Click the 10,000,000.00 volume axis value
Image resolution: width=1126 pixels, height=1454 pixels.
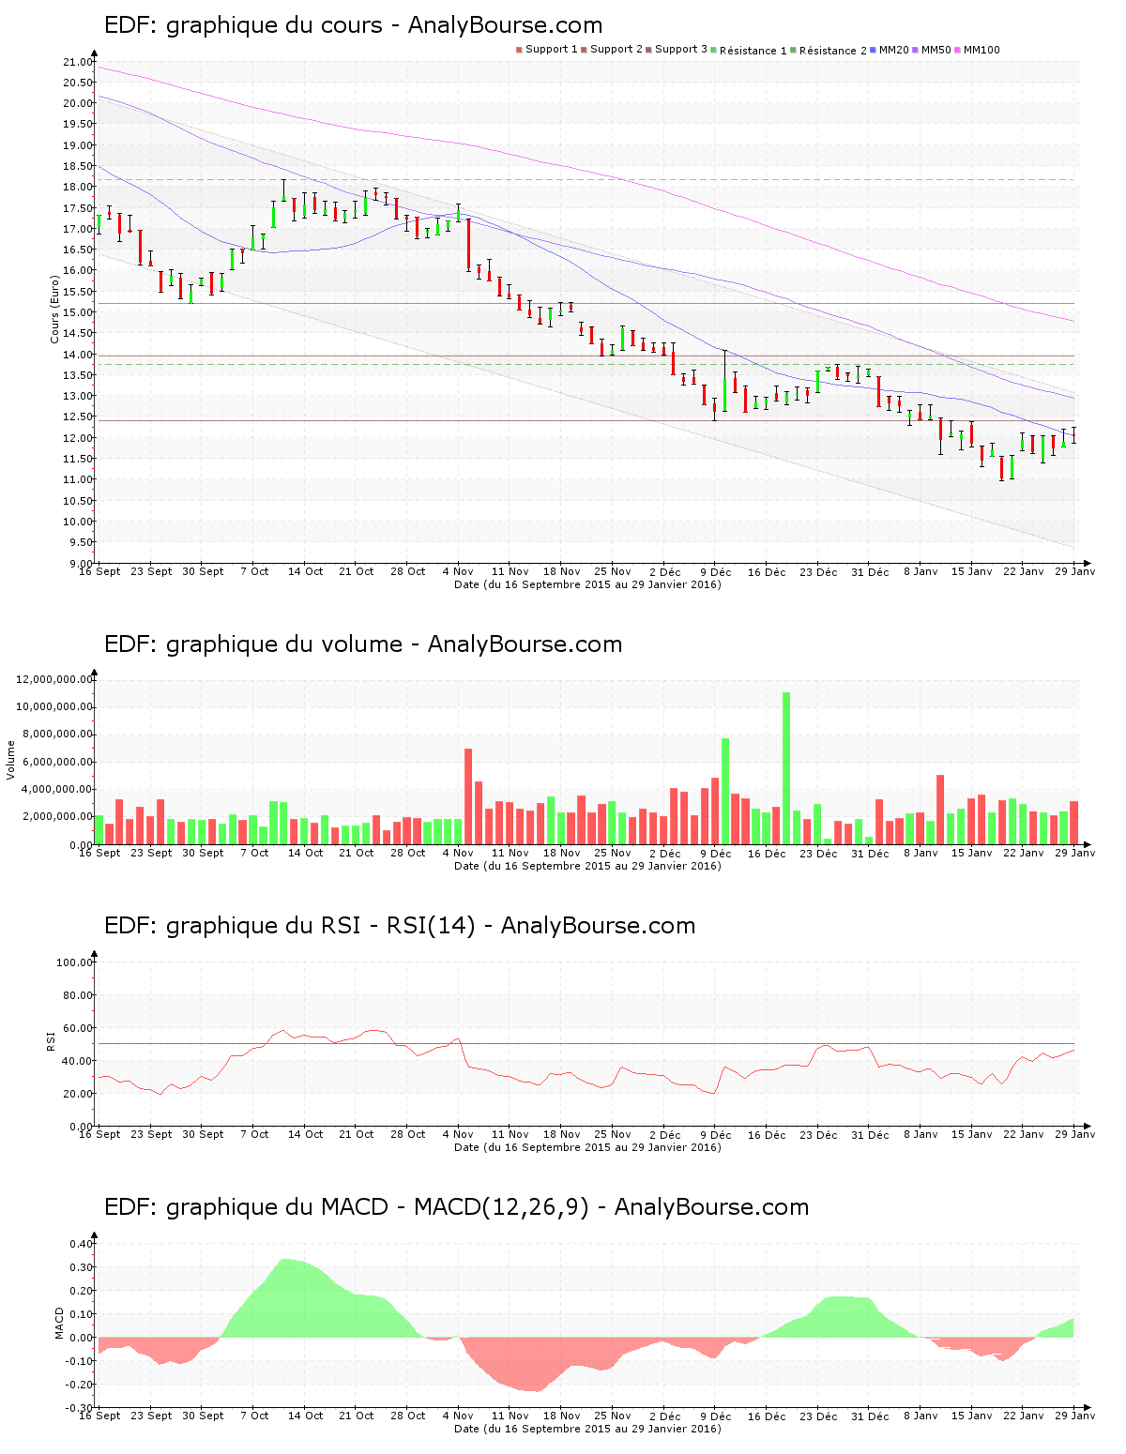pos(54,706)
